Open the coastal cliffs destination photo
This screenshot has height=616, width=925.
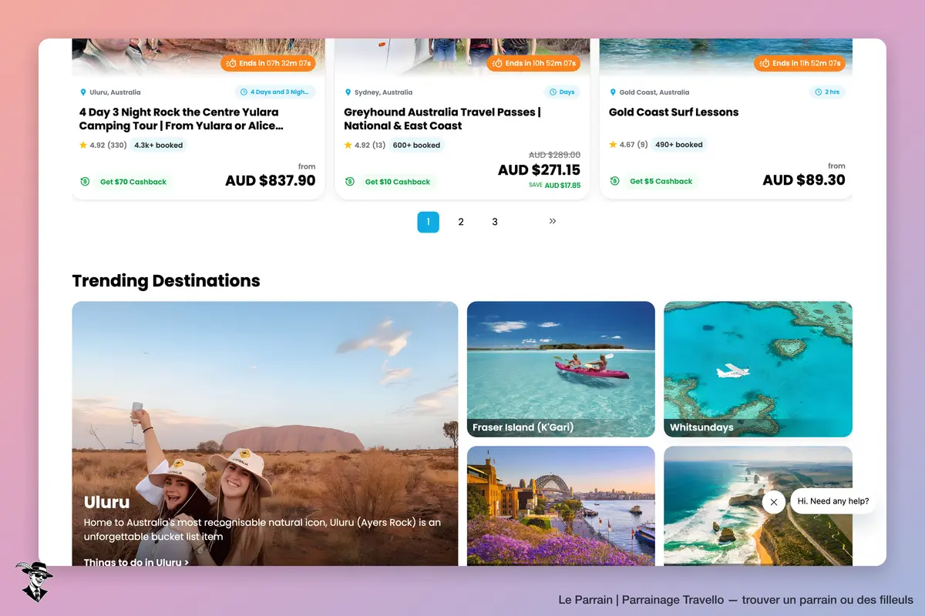coord(758,506)
